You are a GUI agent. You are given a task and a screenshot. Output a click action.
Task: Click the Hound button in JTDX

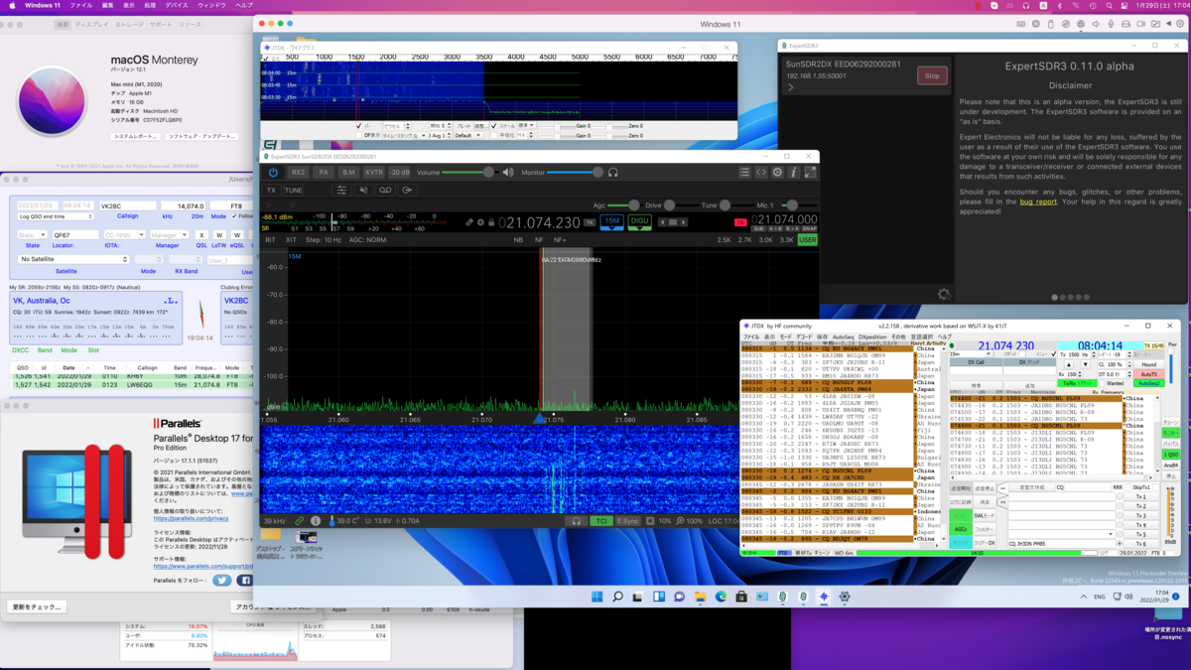click(1148, 364)
